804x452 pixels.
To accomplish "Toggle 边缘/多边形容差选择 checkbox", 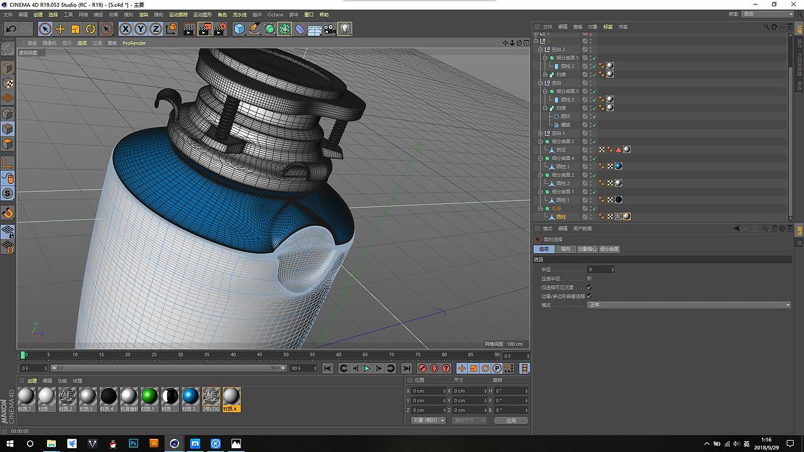I will tap(589, 296).
